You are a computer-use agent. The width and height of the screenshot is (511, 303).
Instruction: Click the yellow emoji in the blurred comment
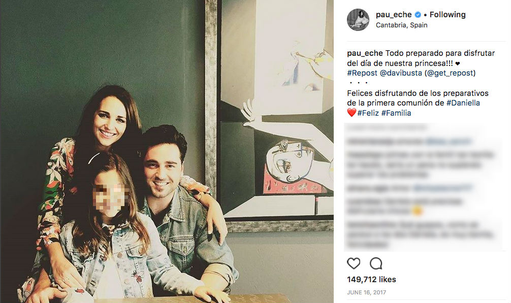417,211
